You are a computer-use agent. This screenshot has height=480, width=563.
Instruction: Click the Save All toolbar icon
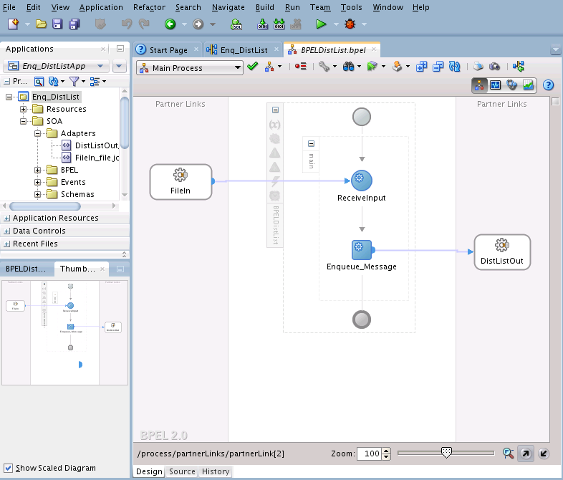pos(74,24)
